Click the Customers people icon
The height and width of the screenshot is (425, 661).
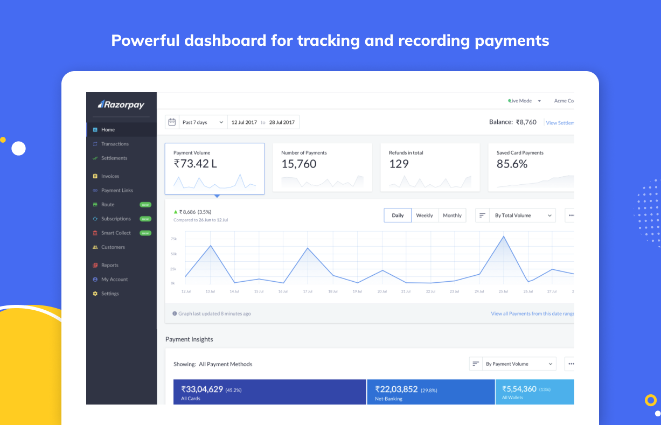coord(95,247)
